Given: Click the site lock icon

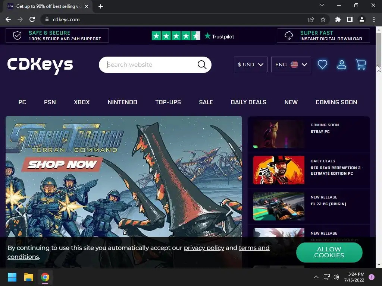Looking at the screenshot, I should point(47,19).
